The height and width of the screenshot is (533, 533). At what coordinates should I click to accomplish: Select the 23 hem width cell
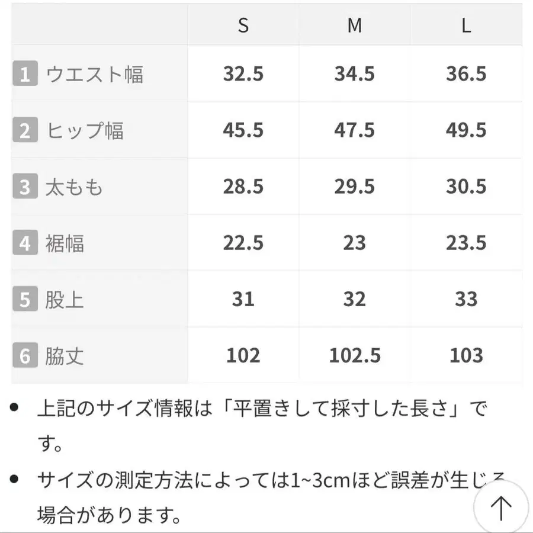tap(354, 243)
